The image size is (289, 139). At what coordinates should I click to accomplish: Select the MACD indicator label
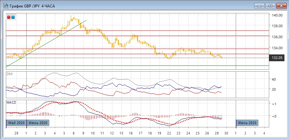(x=11, y=102)
